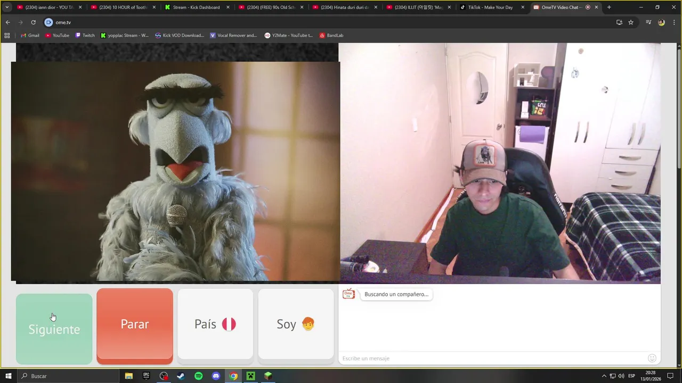Open the Gmail bookmark
Viewport: 682px width, 383px height.
pyautogui.click(x=30, y=36)
